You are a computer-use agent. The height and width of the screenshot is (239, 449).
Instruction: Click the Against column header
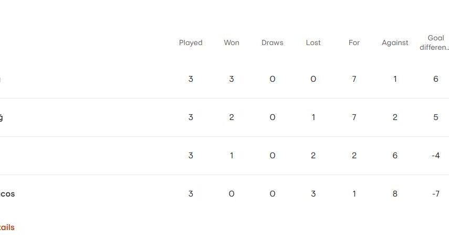395,43
